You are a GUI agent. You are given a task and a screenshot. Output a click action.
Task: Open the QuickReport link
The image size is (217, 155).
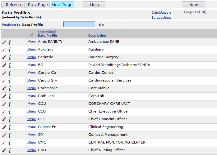click(161, 13)
